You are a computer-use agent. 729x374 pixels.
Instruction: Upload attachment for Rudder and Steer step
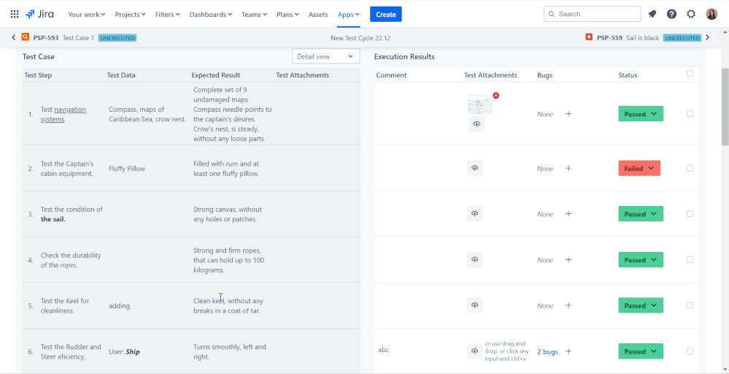[x=474, y=351]
